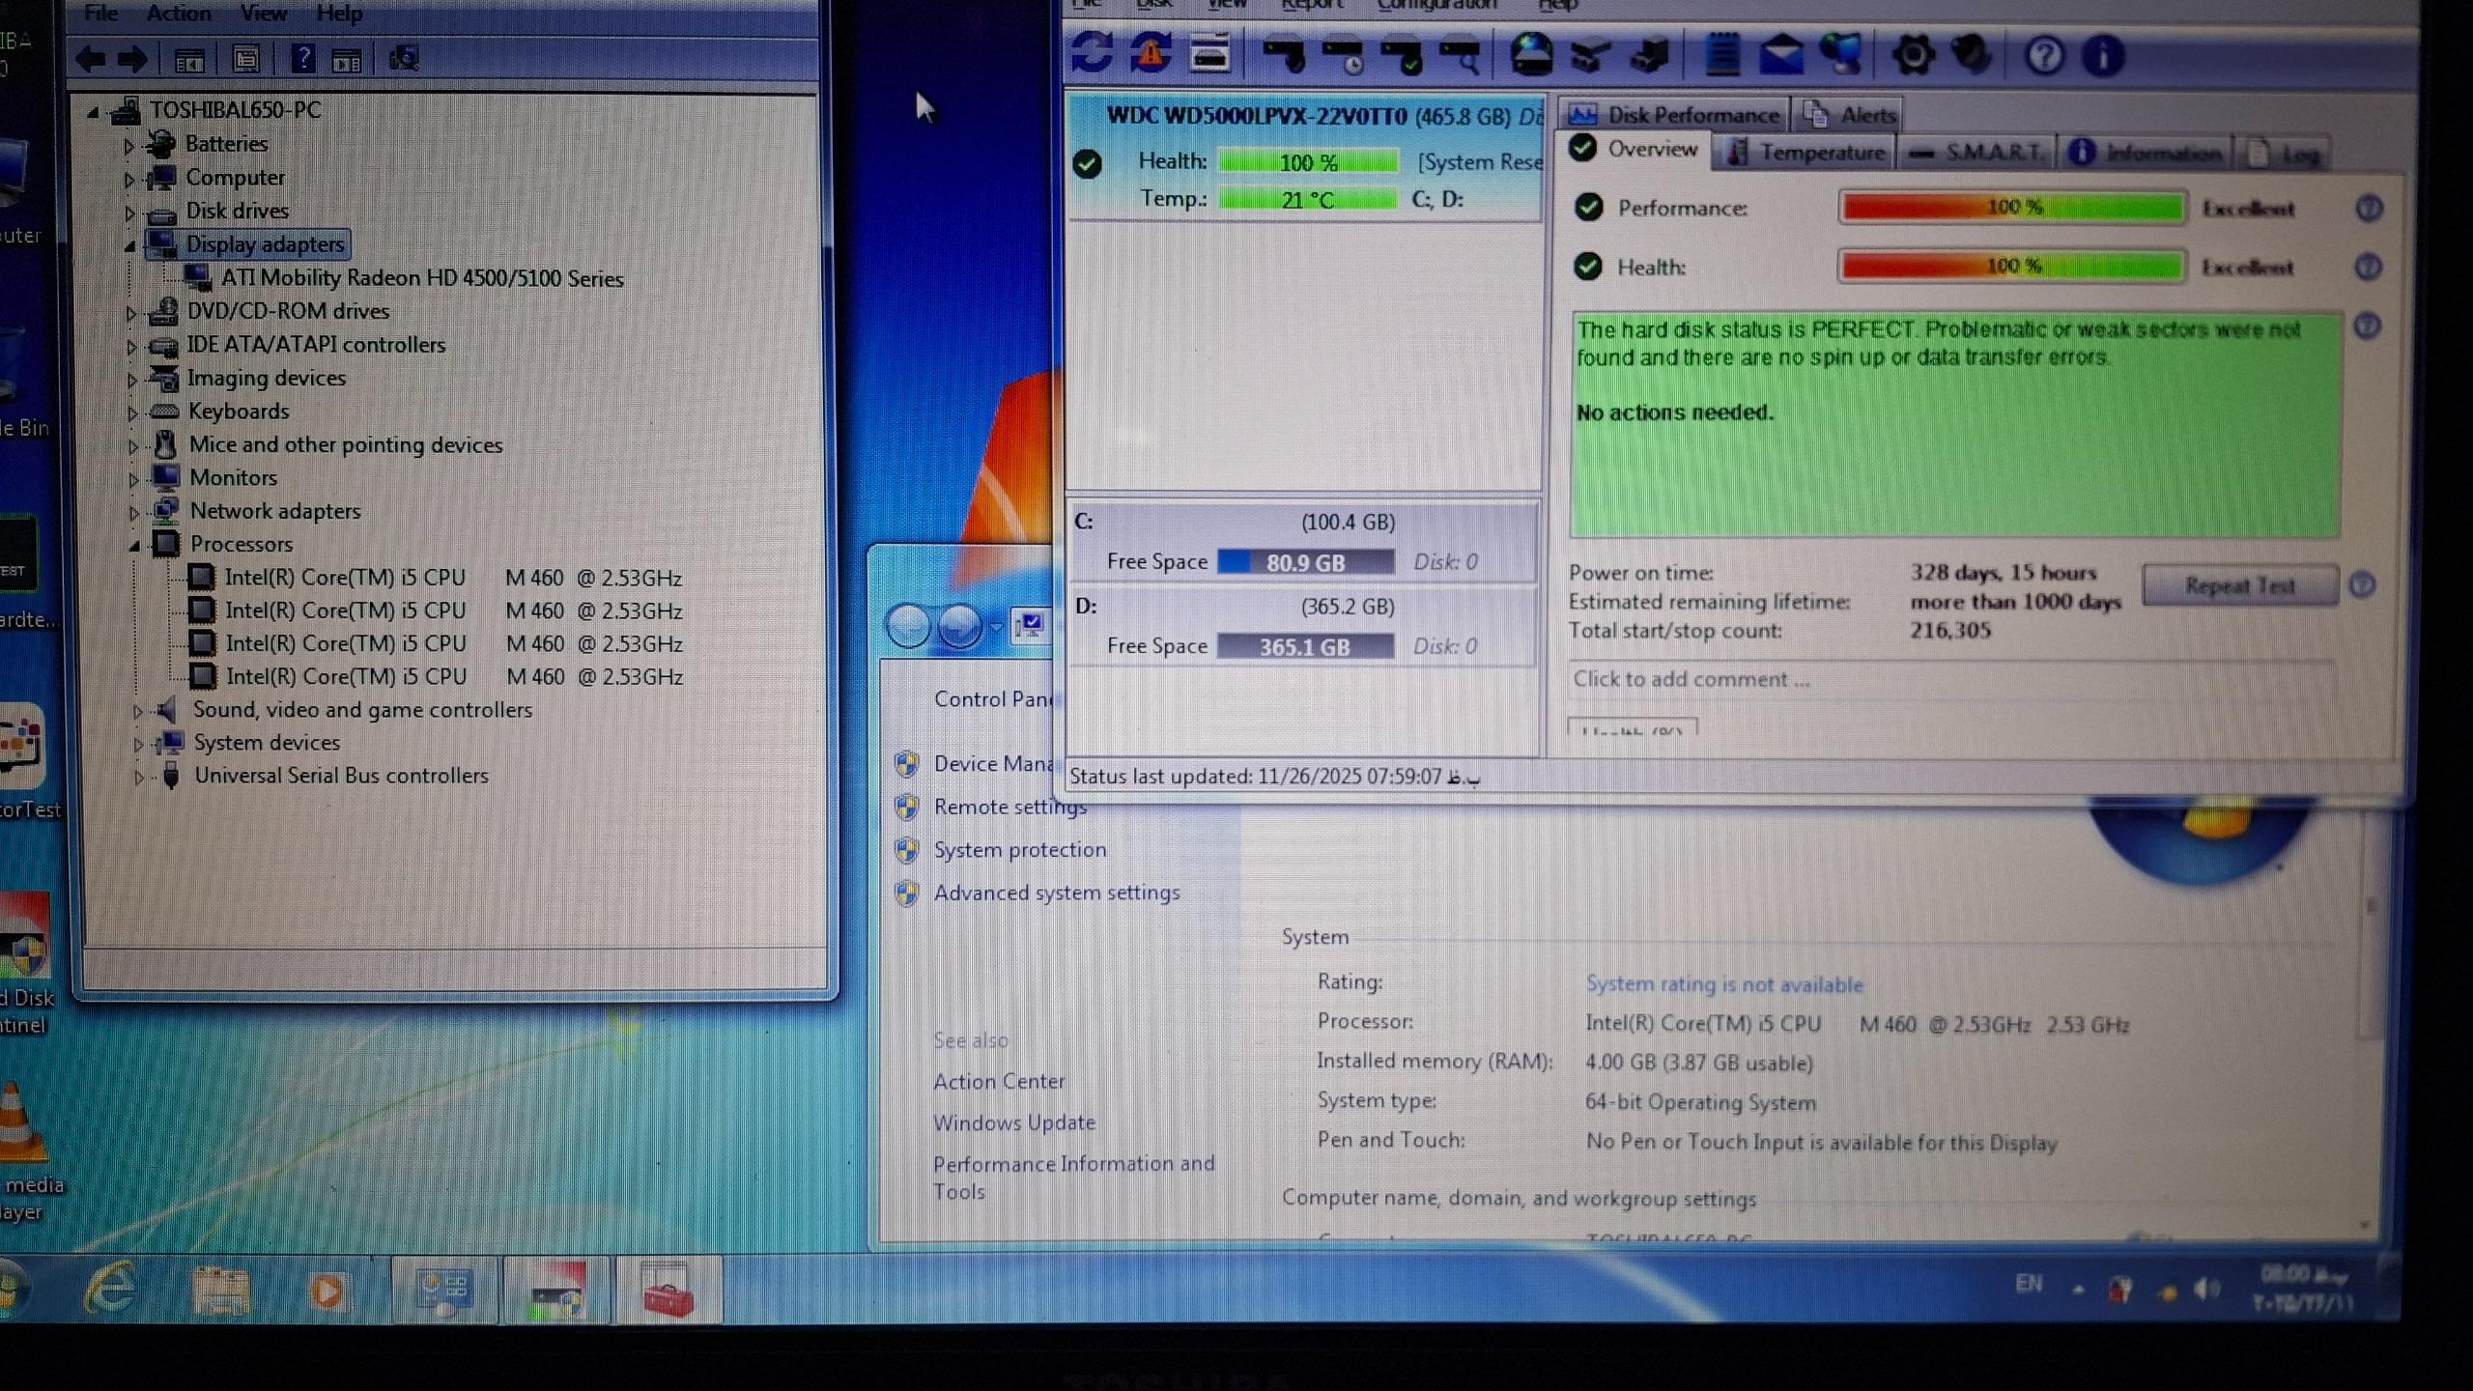Open Internet Explorer from the taskbar
The height and width of the screenshot is (1391, 2473).
pos(110,1289)
